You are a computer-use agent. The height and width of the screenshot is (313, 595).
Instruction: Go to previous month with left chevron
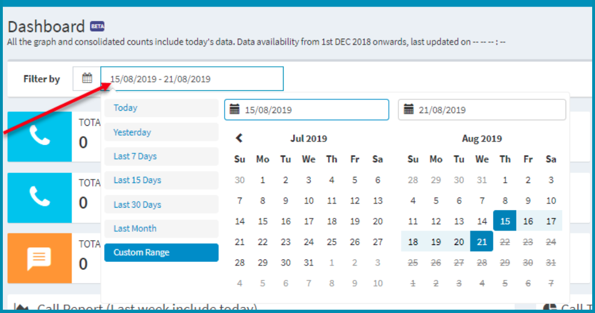point(240,139)
